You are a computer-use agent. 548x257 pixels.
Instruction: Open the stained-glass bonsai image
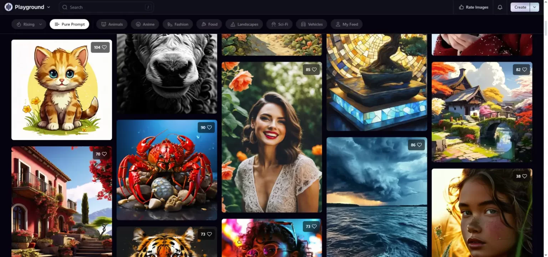(377, 82)
